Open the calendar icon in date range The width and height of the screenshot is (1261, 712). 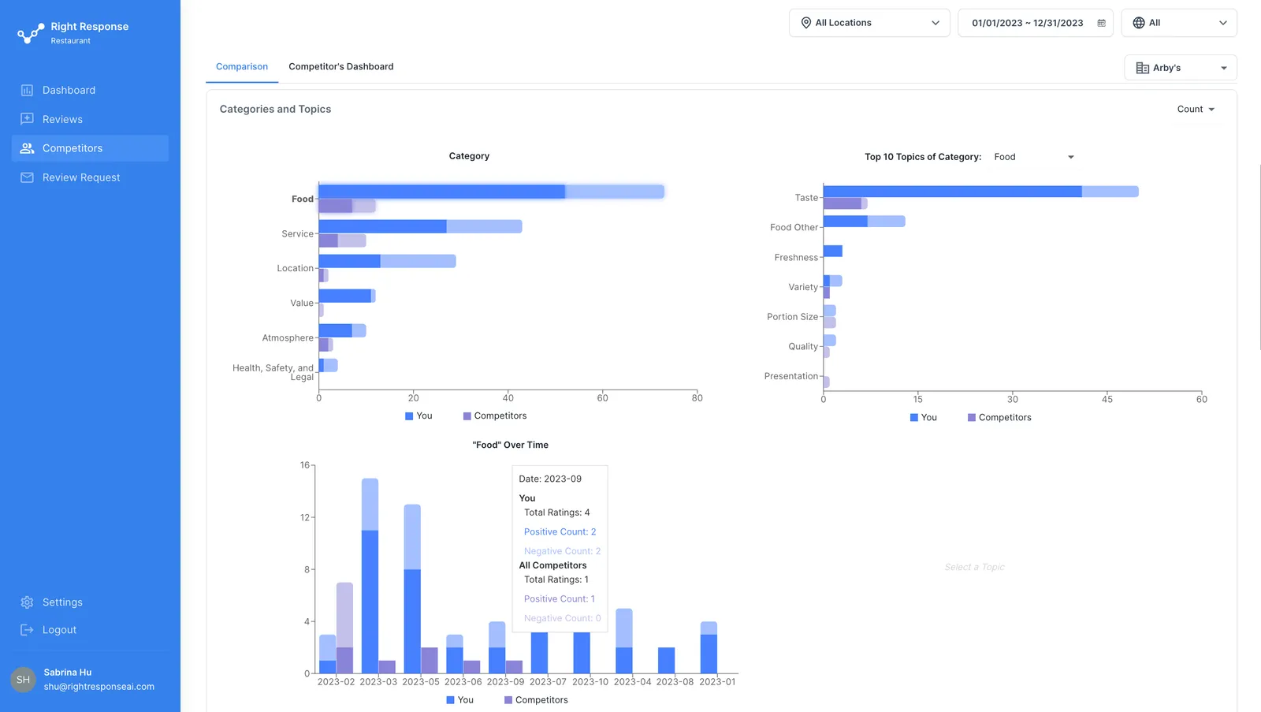coord(1101,23)
